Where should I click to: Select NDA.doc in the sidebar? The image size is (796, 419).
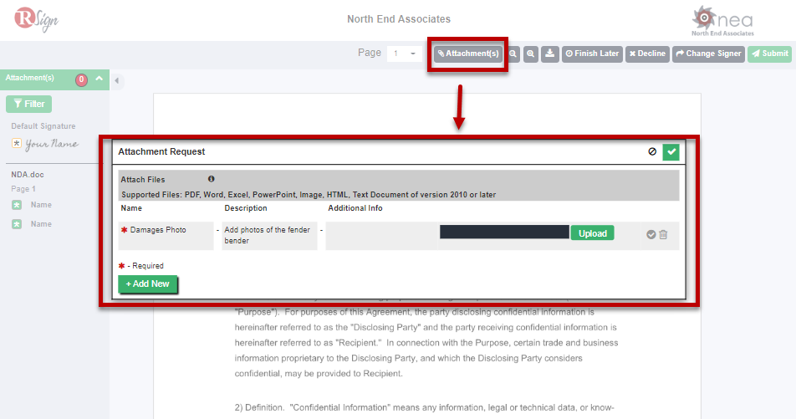(28, 175)
